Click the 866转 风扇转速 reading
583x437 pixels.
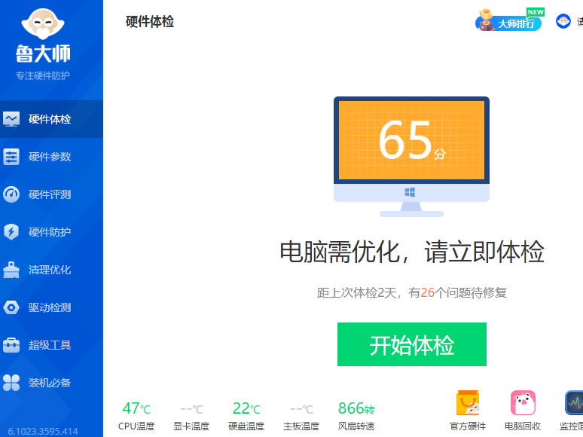(356, 415)
